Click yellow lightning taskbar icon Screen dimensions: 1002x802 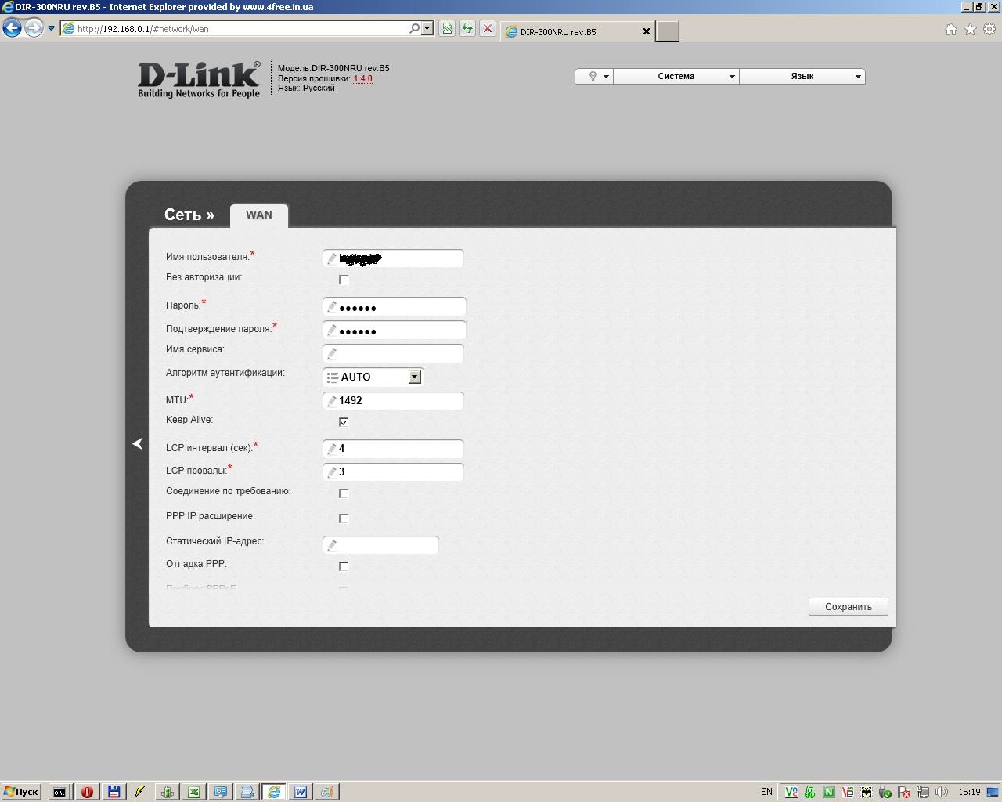click(x=140, y=792)
